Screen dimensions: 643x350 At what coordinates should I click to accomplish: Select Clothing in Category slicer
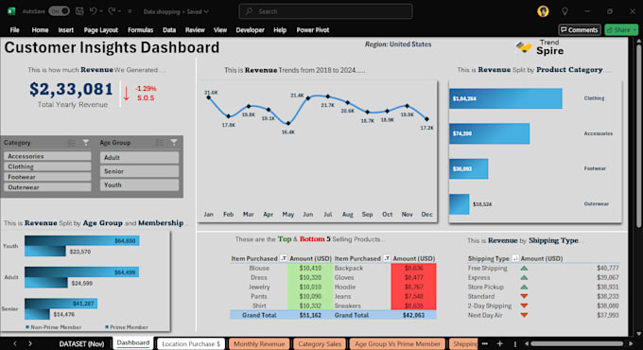(x=47, y=166)
